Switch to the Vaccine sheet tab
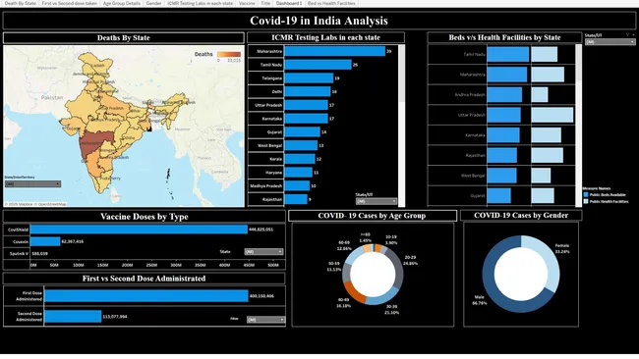The height and width of the screenshot is (359, 639). pyautogui.click(x=247, y=3)
